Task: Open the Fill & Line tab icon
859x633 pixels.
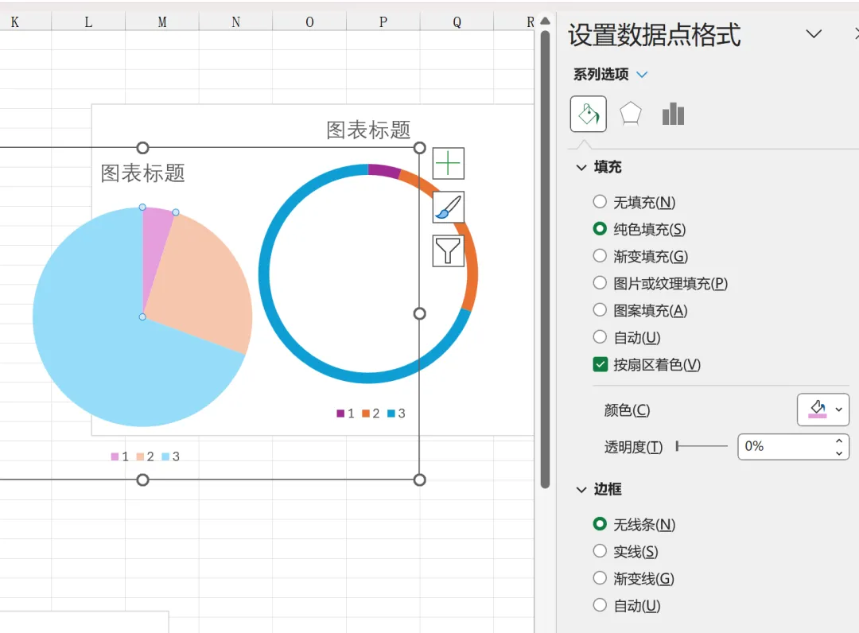Action: pos(589,114)
